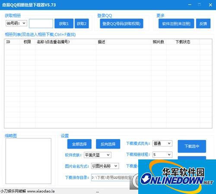Click the 反向选择 invert selection button
This screenshot has height=194, width=216.
click(108, 144)
